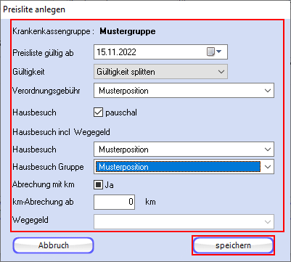
Task: Click the km unit label beside number field
Action: pyautogui.click(x=150, y=202)
